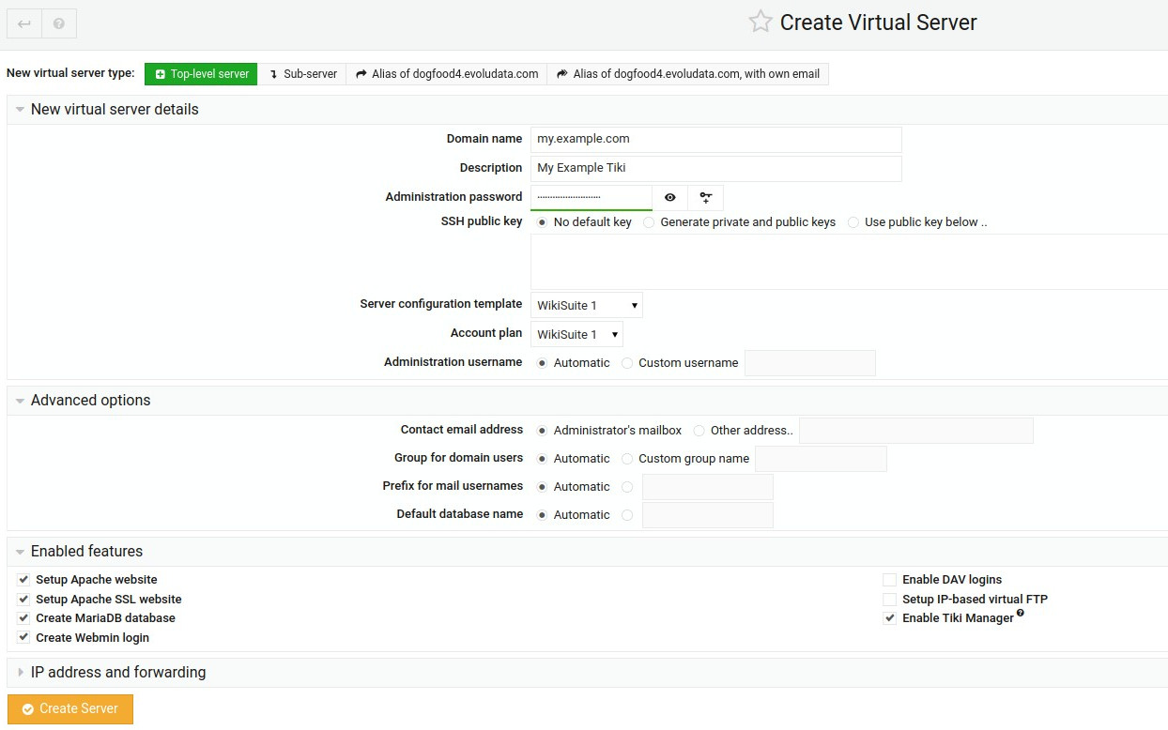
Task: Choose Alias of dogfood4.evoludata.com, with own email
Action: tap(687, 74)
